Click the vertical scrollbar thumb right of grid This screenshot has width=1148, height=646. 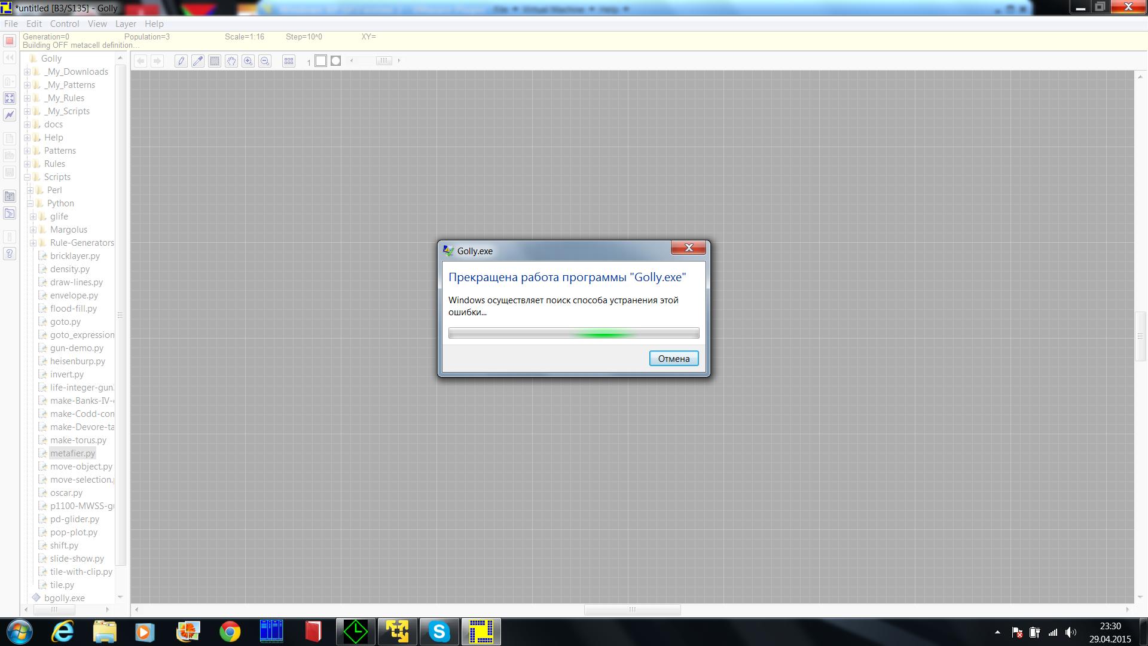[1140, 336]
